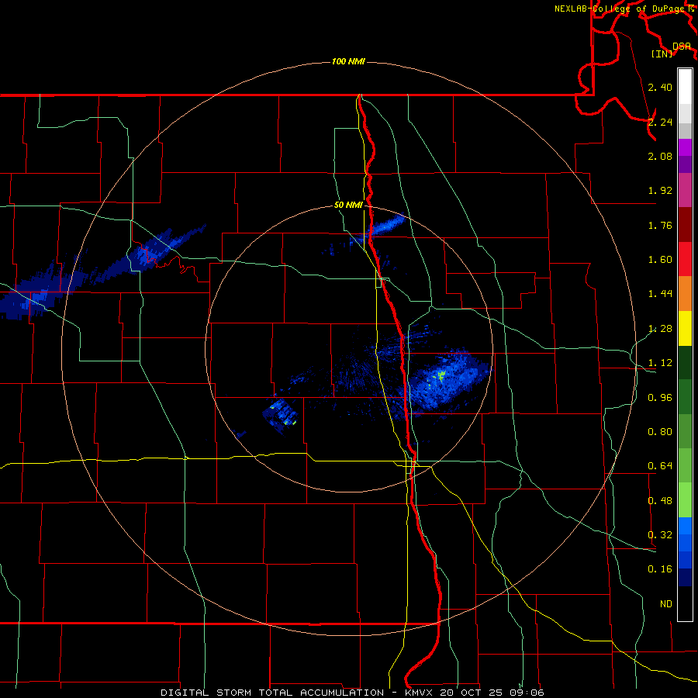Click the 0.16 legend value
This screenshot has height=698, width=698.
[x=660, y=569]
